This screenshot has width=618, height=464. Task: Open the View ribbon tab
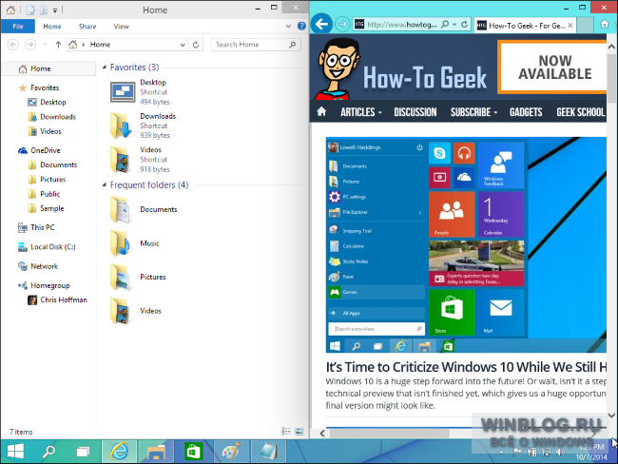coord(121,27)
